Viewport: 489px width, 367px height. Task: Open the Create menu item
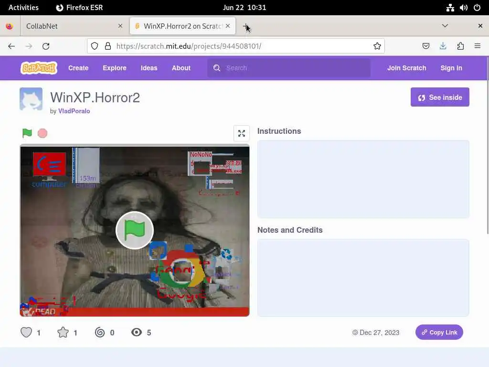pyautogui.click(x=78, y=68)
